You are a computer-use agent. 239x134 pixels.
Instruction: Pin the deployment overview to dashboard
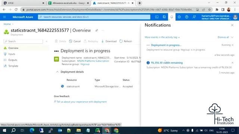click(x=96, y=31)
